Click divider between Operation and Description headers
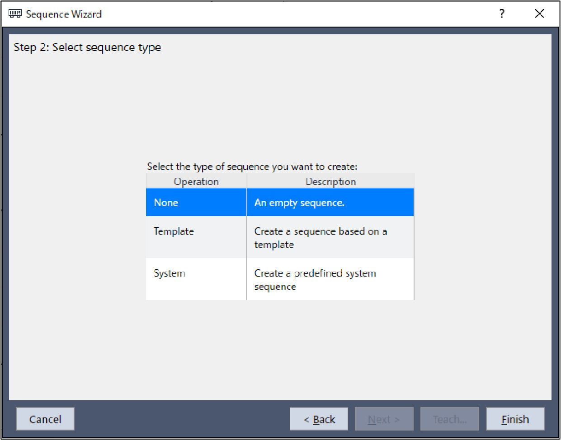The image size is (561, 440). pos(246,181)
